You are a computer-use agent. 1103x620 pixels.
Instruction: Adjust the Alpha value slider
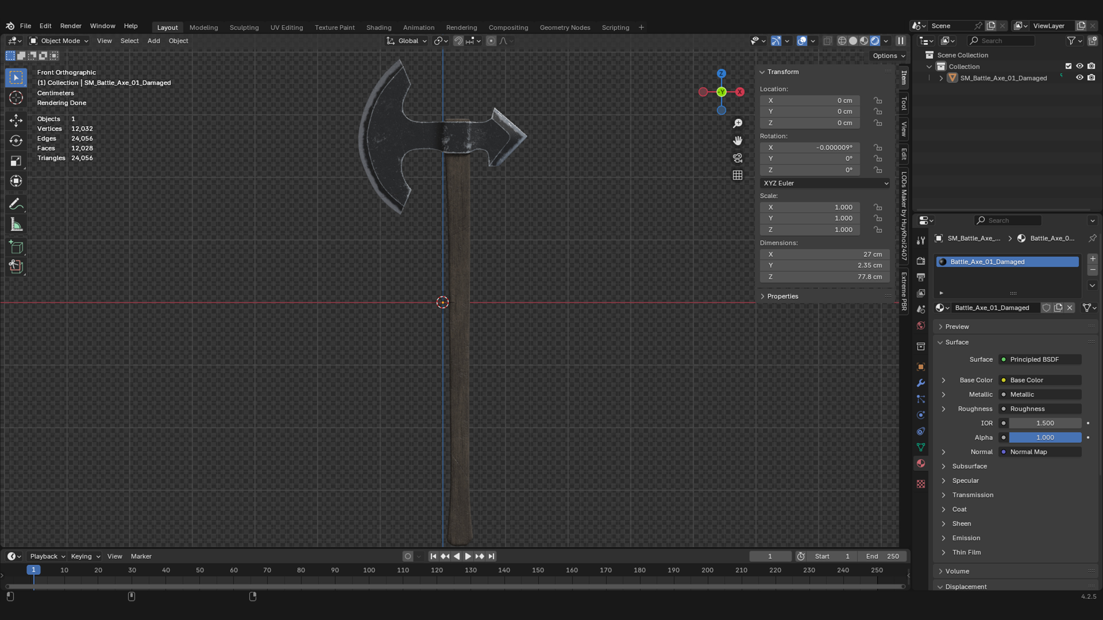pos(1045,437)
